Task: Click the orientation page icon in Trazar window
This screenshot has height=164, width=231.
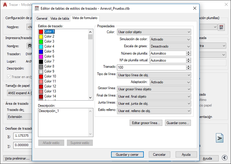Action: pyautogui.click(x=220, y=138)
